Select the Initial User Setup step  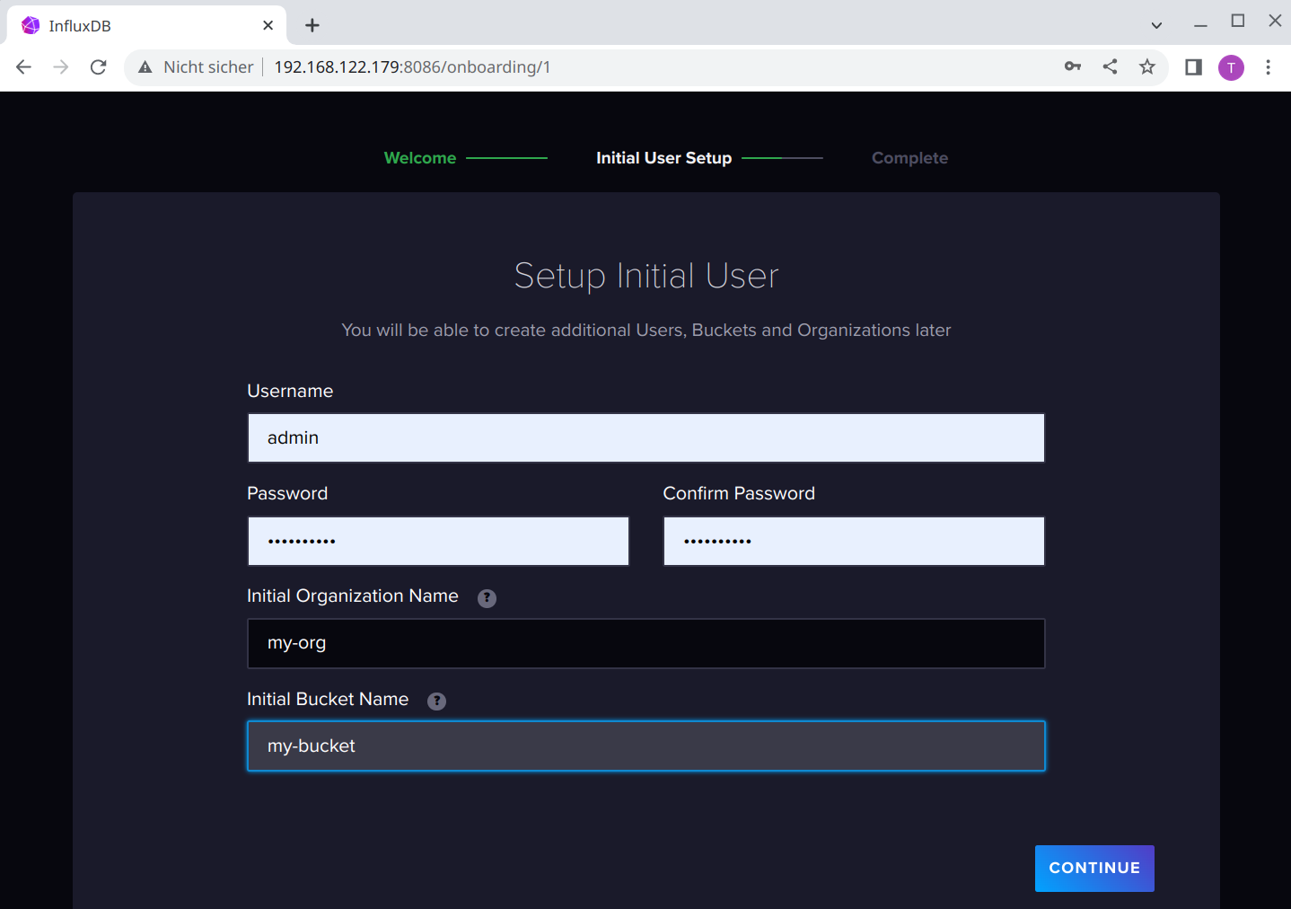tap(664, 158)
